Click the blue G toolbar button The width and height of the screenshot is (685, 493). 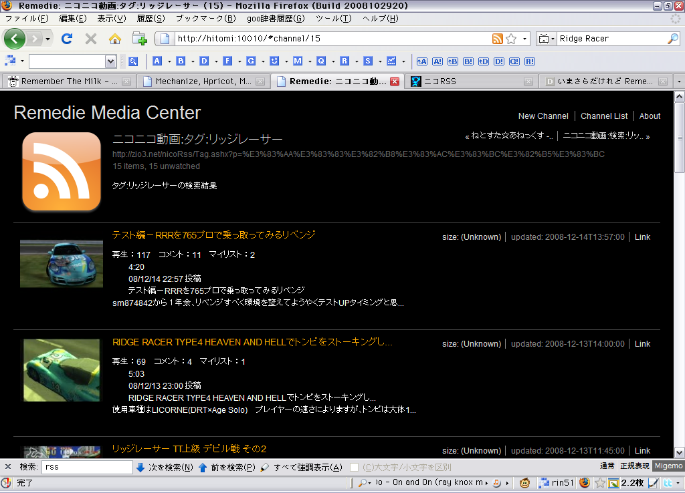[x=251, y=61]
